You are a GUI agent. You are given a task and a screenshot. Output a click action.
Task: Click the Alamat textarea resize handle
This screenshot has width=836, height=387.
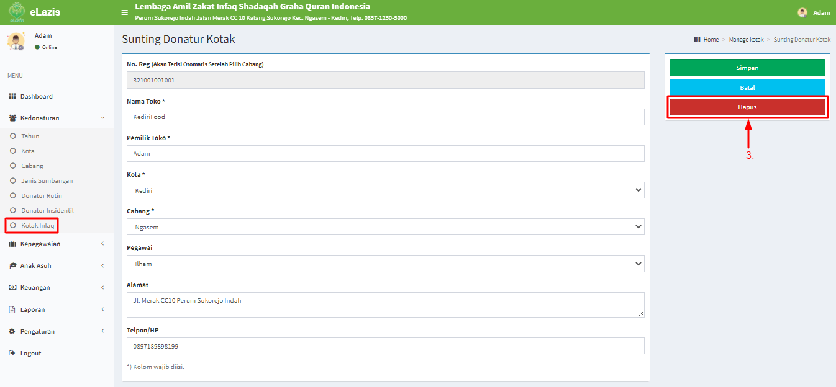[x=641, y=314]
